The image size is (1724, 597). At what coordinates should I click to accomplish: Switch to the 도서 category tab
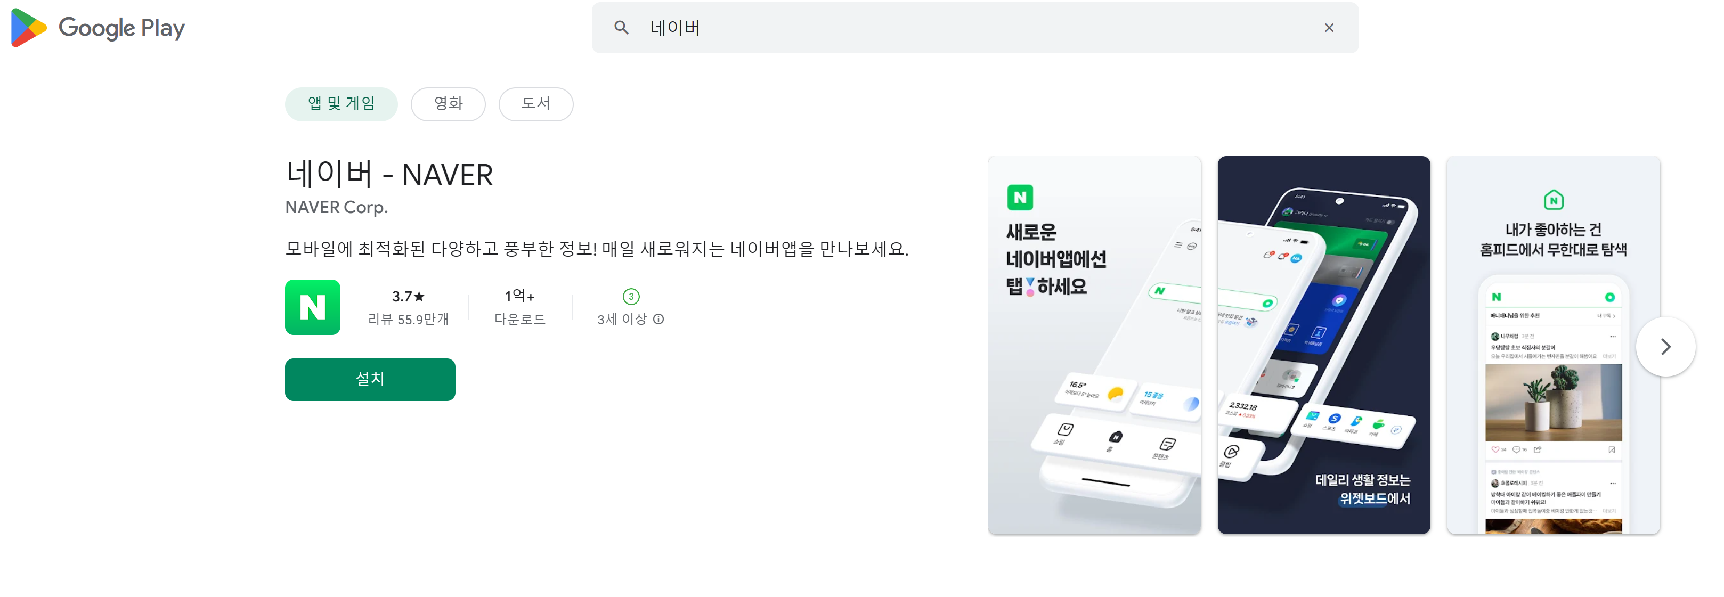(535, 104)
